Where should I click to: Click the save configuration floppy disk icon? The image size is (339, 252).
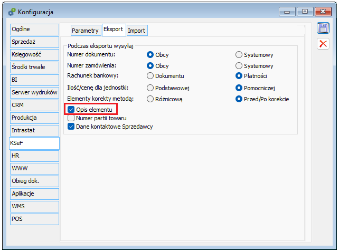click(x=323, y=28)
